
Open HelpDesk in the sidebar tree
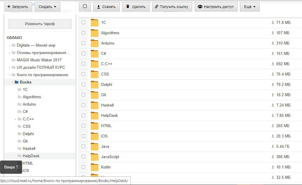[31, 156]
